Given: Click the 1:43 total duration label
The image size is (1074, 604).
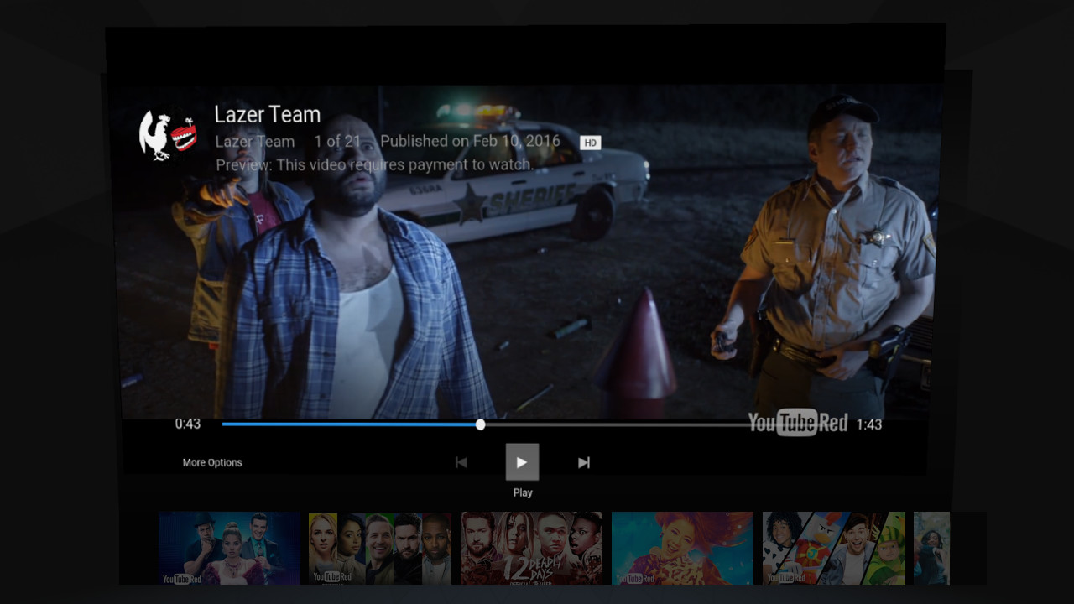Looking at the screenshot, I should pos(868,424).
